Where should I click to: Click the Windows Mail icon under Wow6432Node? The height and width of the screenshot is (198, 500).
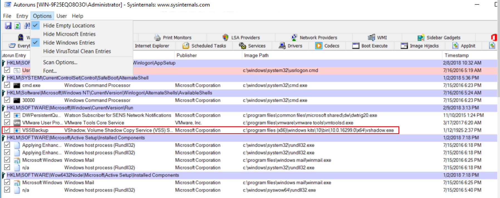(x=17, y=183)
